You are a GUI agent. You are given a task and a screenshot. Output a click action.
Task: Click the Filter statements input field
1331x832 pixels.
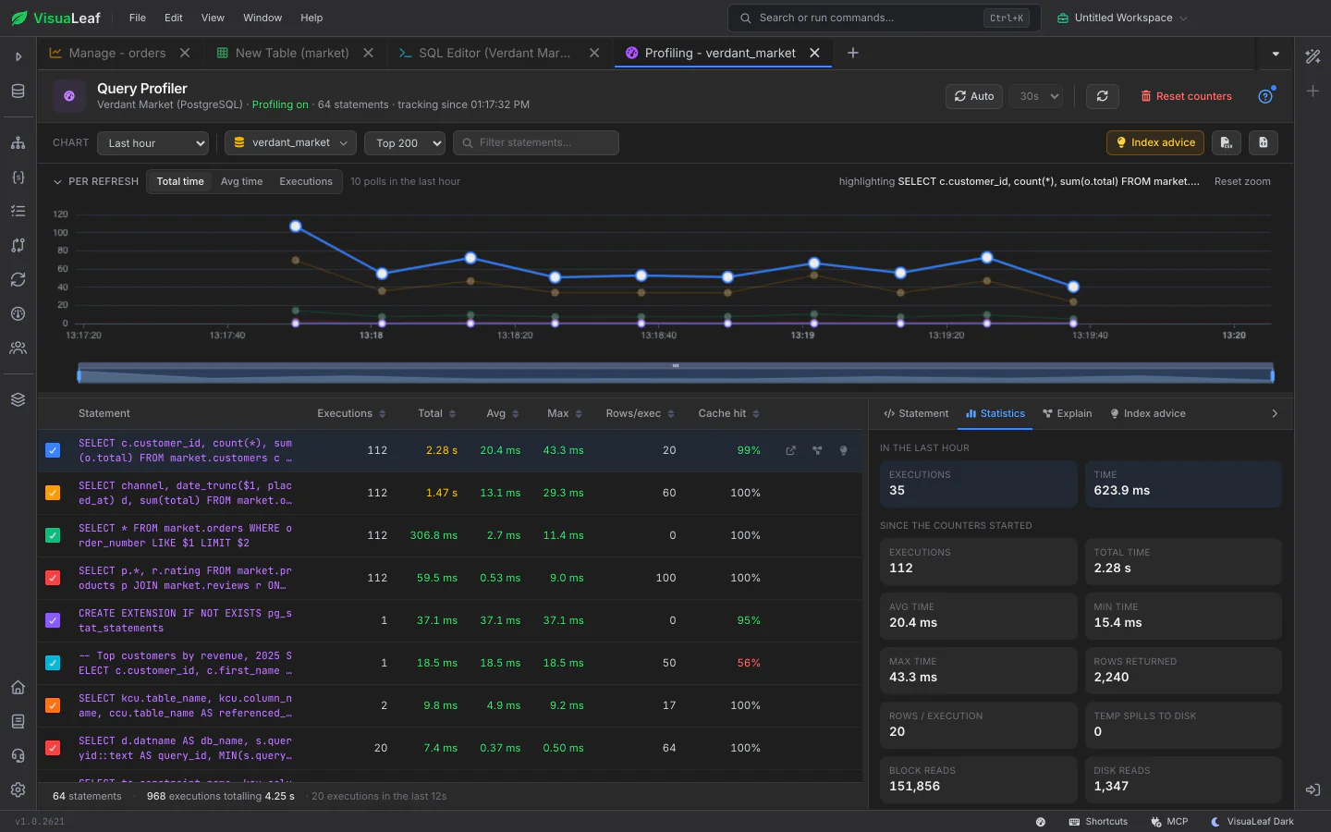coord(535,142)
